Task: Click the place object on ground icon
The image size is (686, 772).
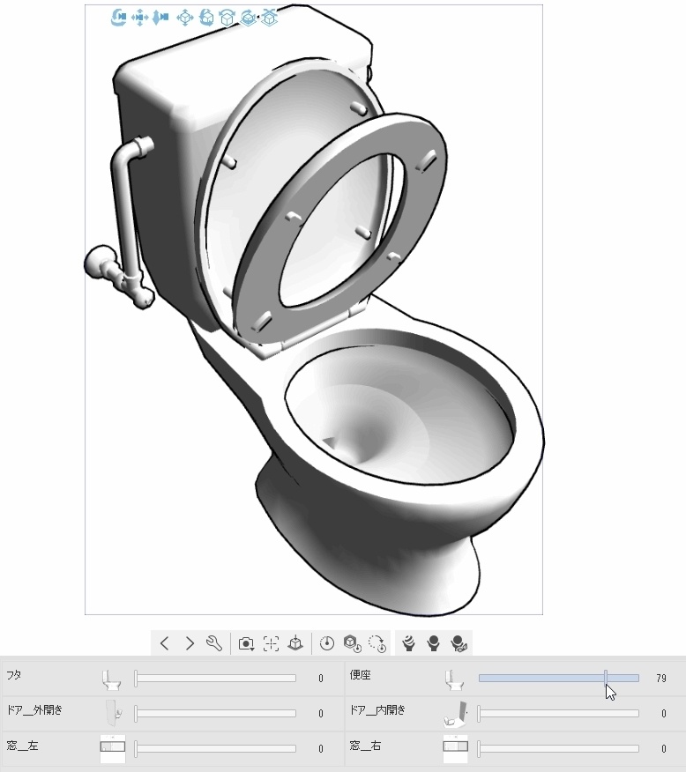Action: coord(295,643)
